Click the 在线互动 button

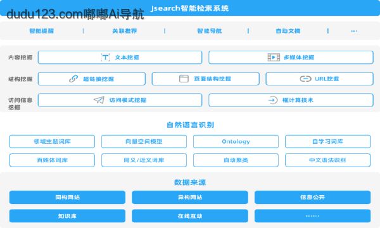[x=190, y=216]
